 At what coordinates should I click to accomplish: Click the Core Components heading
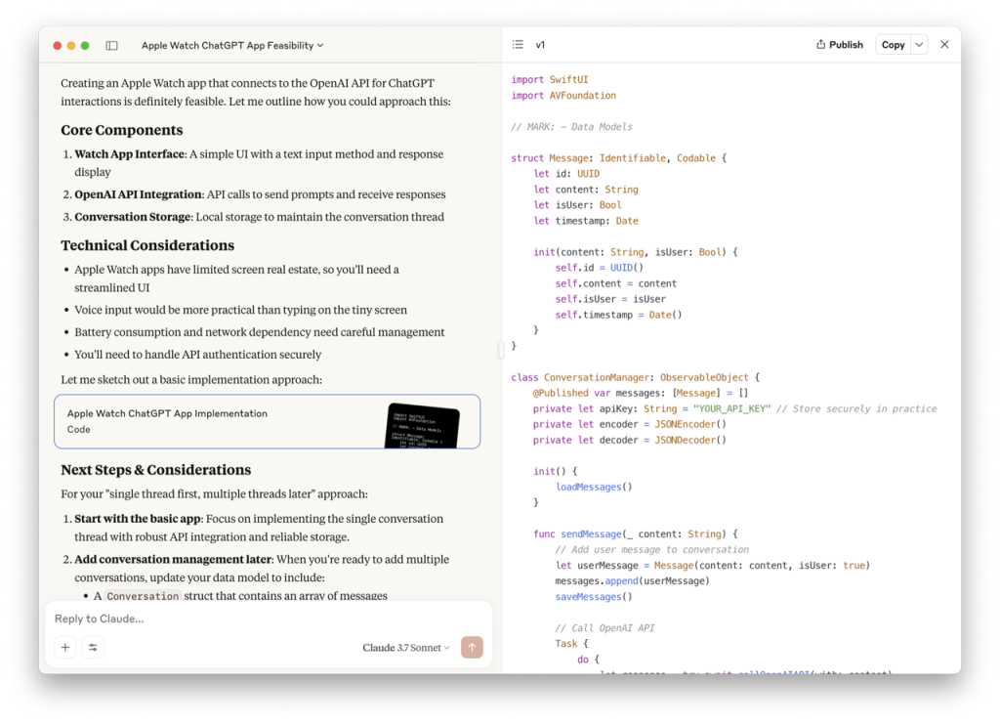pyautogui.click(x=122, y=130)
